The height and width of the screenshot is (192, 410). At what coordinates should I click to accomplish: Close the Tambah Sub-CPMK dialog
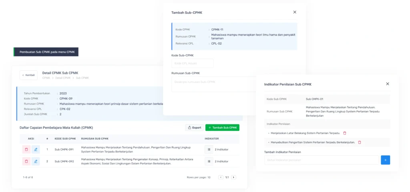[295, 12]
